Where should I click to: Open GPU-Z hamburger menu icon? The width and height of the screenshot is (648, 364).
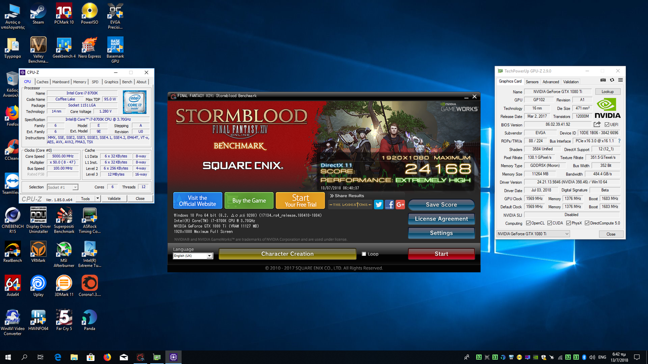(x=620, y=80)
